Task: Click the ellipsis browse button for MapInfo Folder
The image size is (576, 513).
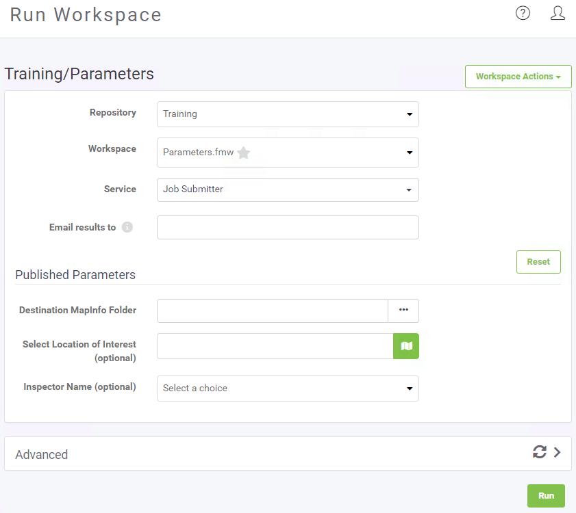Action: tap(403, 311)
